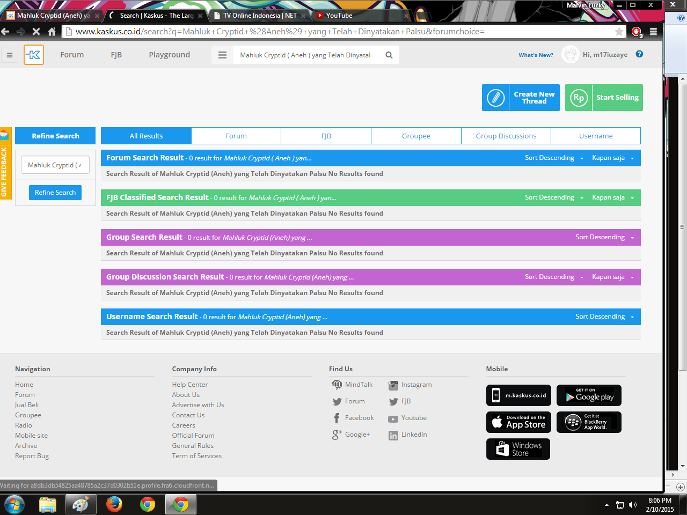Open the Youtube social link
Screen dimensions: 687x515
(x=407, y=418)
